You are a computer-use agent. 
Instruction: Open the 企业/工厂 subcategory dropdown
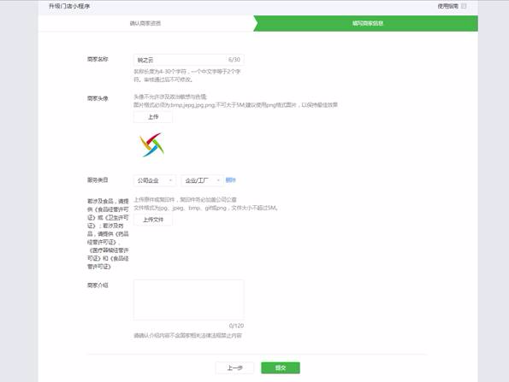coord(202,180)
